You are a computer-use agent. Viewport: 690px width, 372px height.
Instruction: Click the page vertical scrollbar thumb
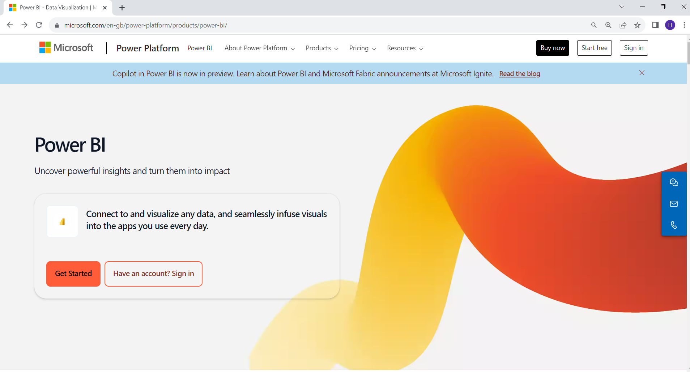click(x=688, y=53)
